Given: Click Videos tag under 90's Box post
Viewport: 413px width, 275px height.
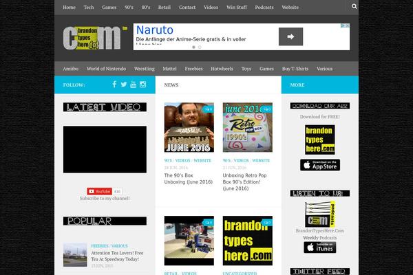Looking at the screenshot, I should click(182, 160).
